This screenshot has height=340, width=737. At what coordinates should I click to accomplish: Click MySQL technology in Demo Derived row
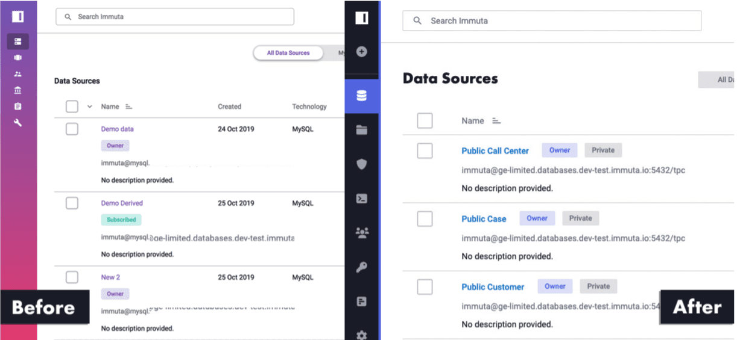(303, 203)
